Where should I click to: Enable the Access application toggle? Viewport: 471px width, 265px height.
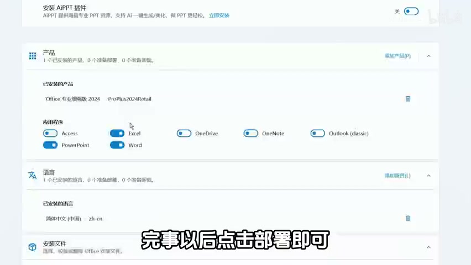coord(50,133)
